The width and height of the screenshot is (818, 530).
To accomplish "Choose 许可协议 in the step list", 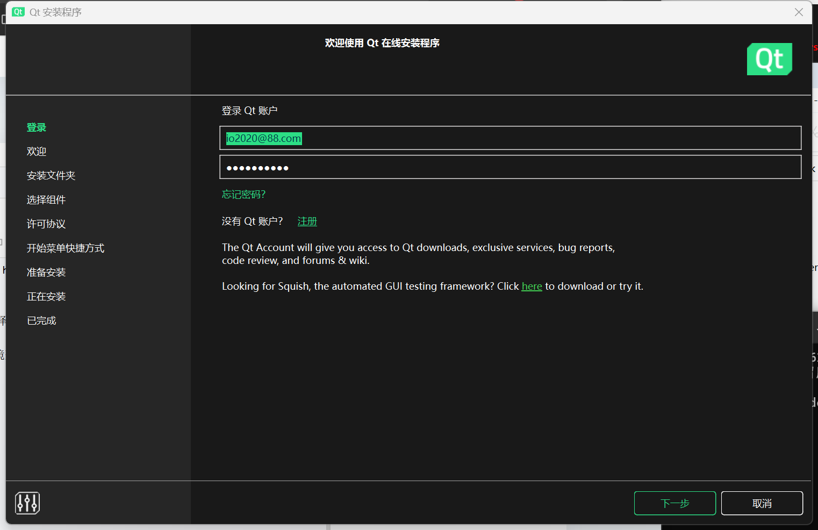I will pos(46,224).
